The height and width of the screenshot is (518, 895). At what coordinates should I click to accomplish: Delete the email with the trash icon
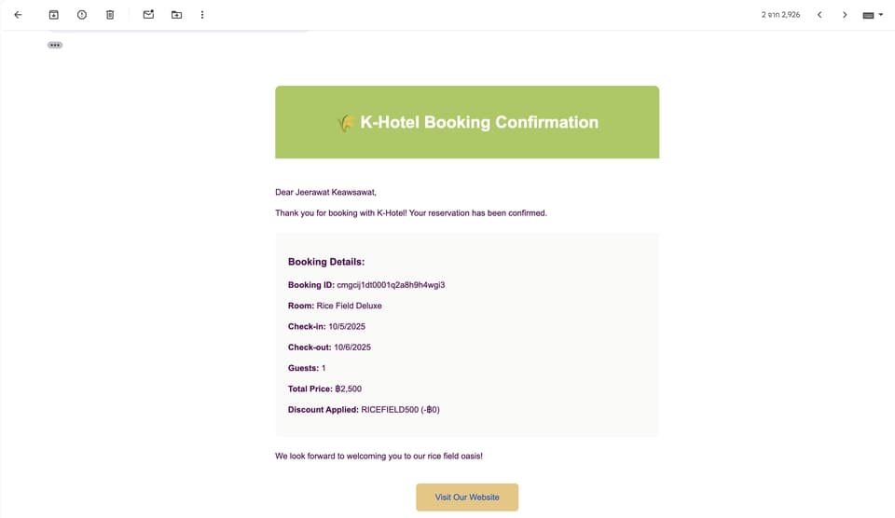coord(110,15)
